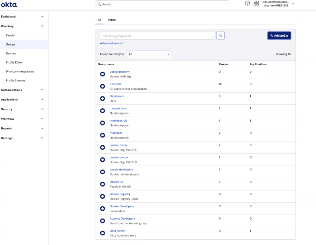Click the Docker Registry group circle icon
Screen dimensions: 316x245
pos(103,196)
